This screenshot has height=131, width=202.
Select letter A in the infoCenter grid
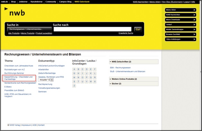click(74, 69)
